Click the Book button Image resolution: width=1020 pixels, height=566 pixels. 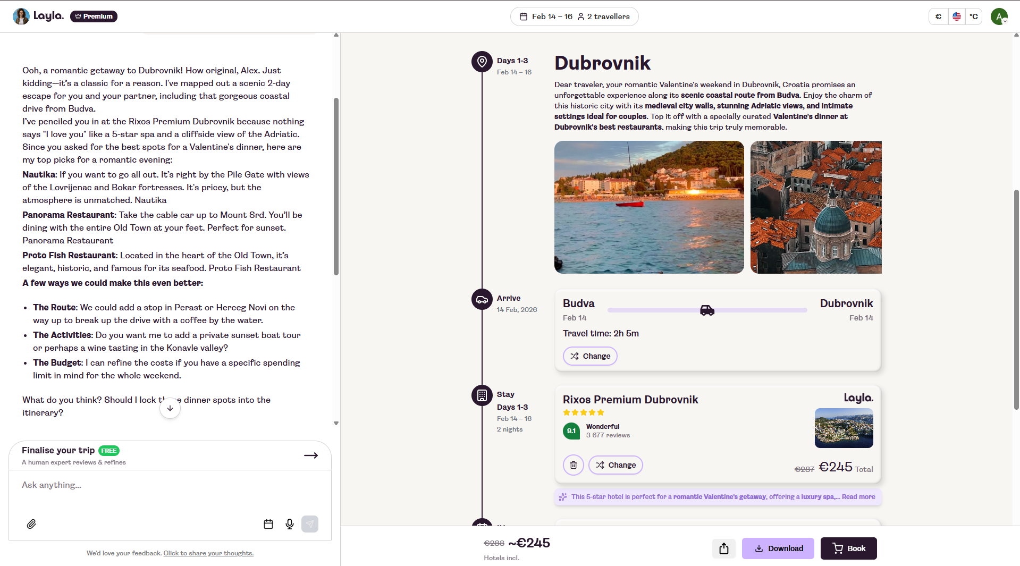pyautogui.click(x=848, y=548)
